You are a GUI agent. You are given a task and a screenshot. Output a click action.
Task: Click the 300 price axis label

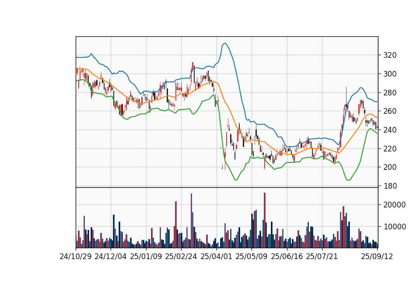tap(390, 74)
